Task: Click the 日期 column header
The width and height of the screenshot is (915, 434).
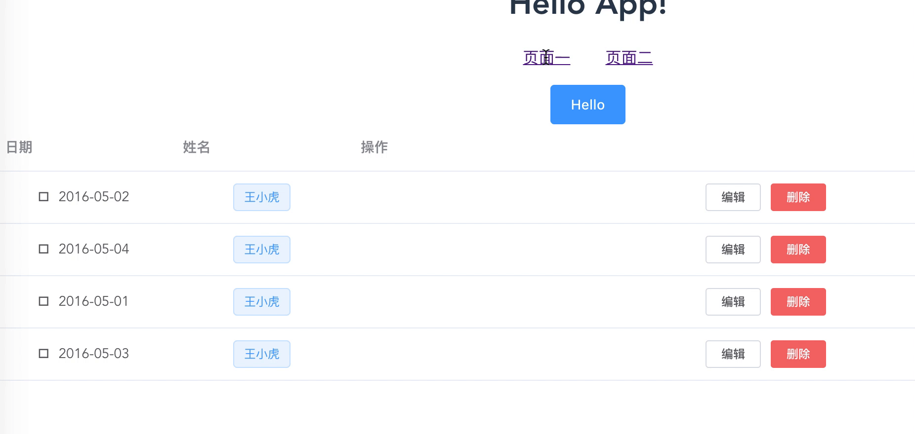Action: point(19,147)
